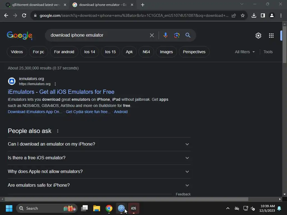
Task: Expand 'Can I download an emulator on my iPhone?'
Action: 99,144
